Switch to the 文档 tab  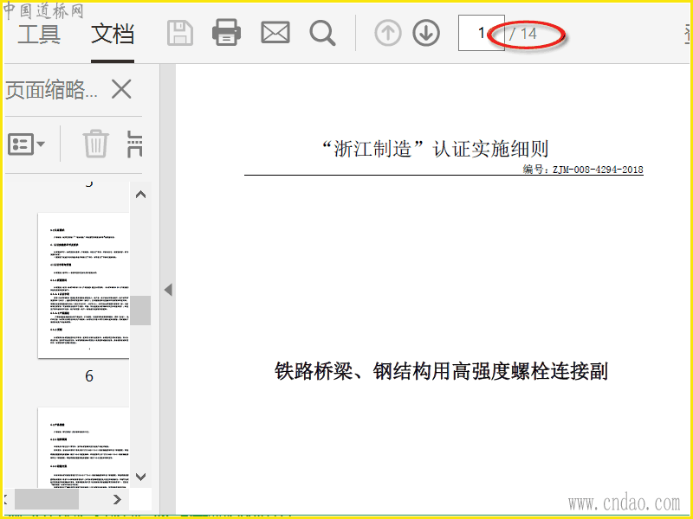pyautogui.click(x=113, y=34)
